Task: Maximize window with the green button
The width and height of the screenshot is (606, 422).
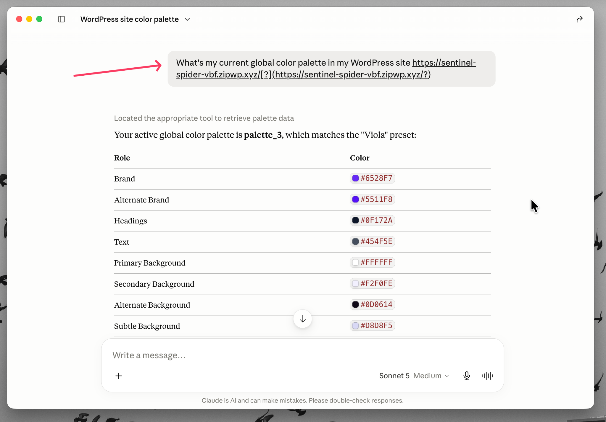Action: click(x=39, y=19)
